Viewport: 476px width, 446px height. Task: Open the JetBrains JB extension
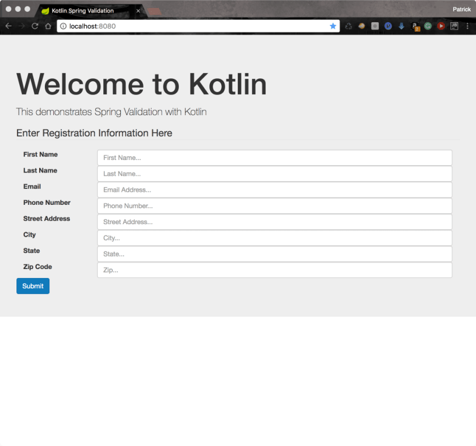[454, 26]
